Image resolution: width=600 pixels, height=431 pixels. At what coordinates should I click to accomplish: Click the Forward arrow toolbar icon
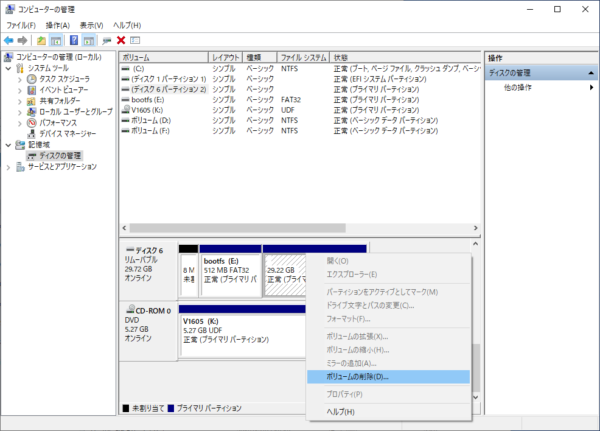(23, 40)
